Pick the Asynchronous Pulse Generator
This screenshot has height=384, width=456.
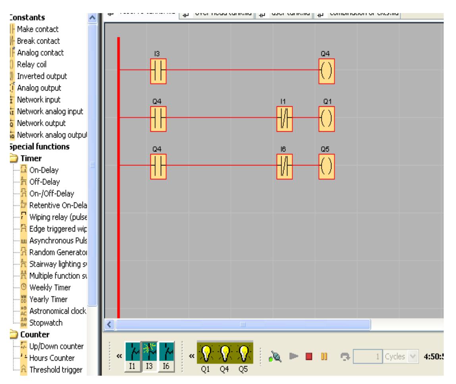54,241
